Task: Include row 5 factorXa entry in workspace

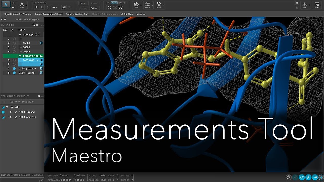Action: tap(14, 60)
